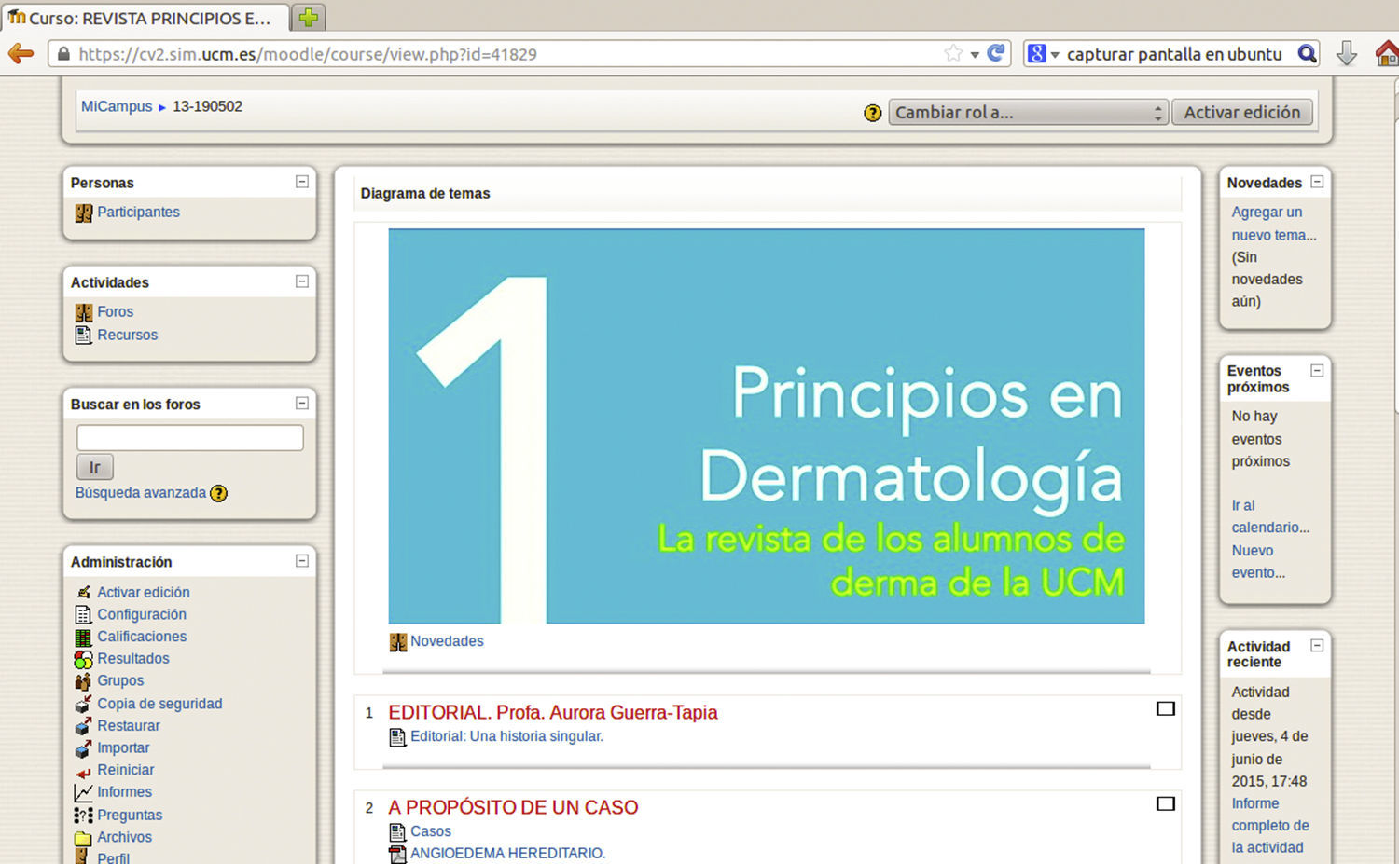The width and height of the screenshot is (1399, 864).
Task: Click the magnifier search icon
Action: click(1307, 54)
